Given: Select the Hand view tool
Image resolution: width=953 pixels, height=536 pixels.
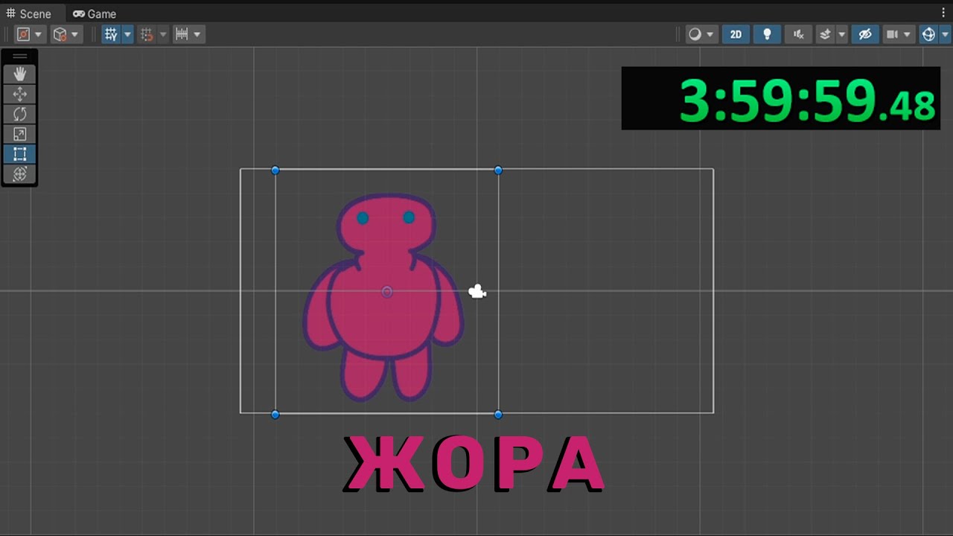Looking at the screenshot, I should click(20, 74).
